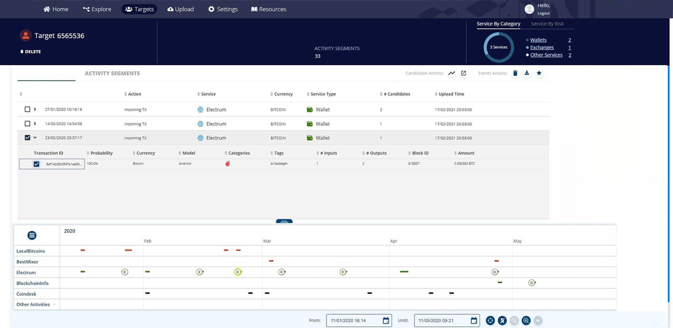
Task: Click the crossed-out timeline control icon
Action: click(502, 320)
